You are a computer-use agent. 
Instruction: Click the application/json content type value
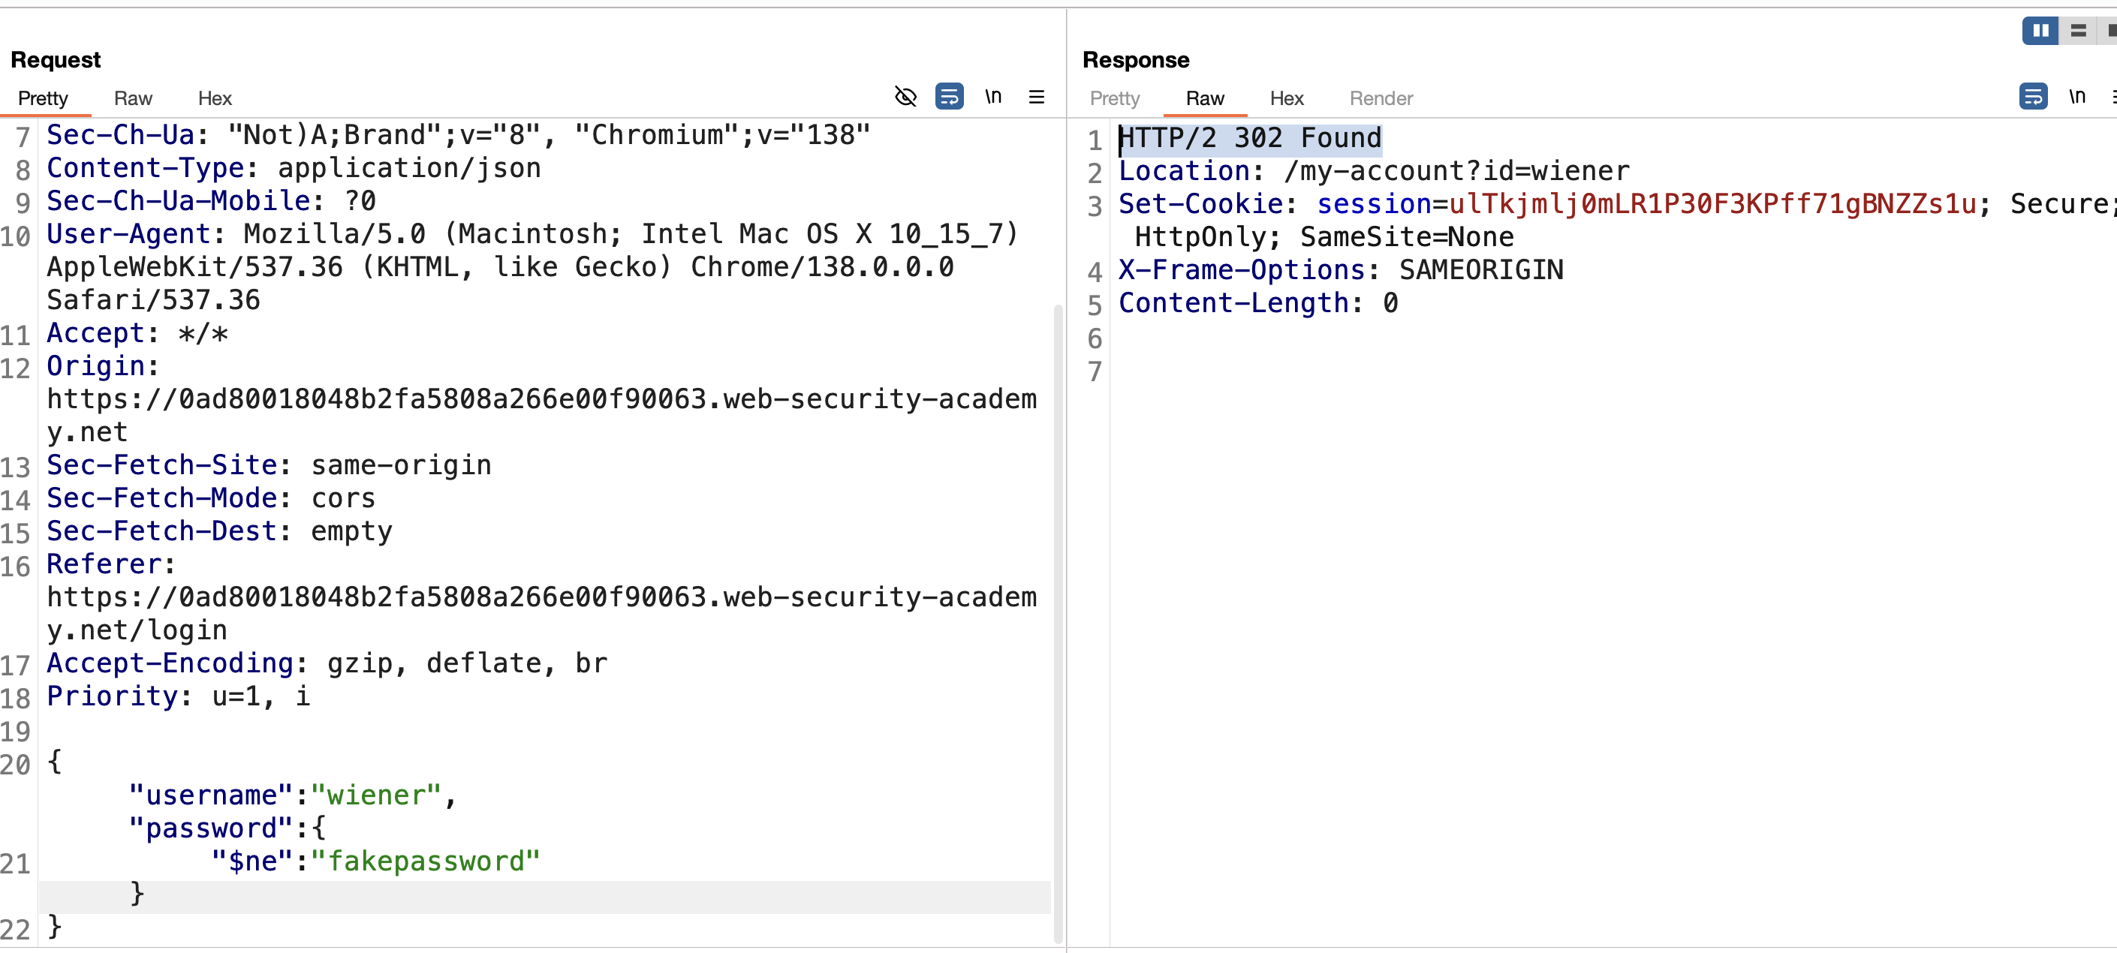click(x=409, y=168)
